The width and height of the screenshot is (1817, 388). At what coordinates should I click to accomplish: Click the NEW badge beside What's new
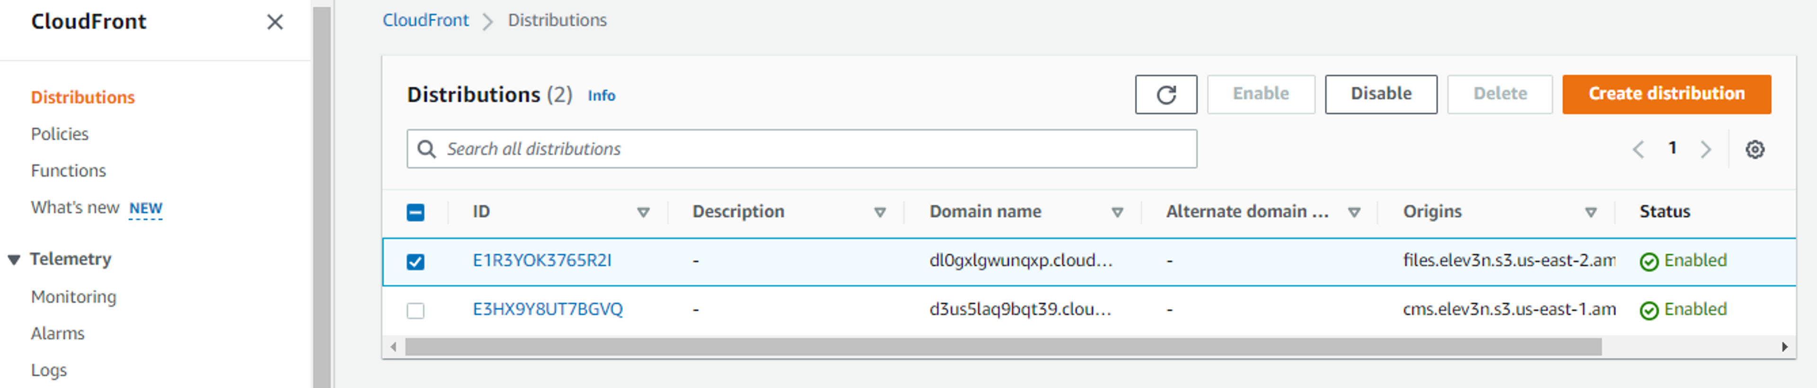coord(145,209)
